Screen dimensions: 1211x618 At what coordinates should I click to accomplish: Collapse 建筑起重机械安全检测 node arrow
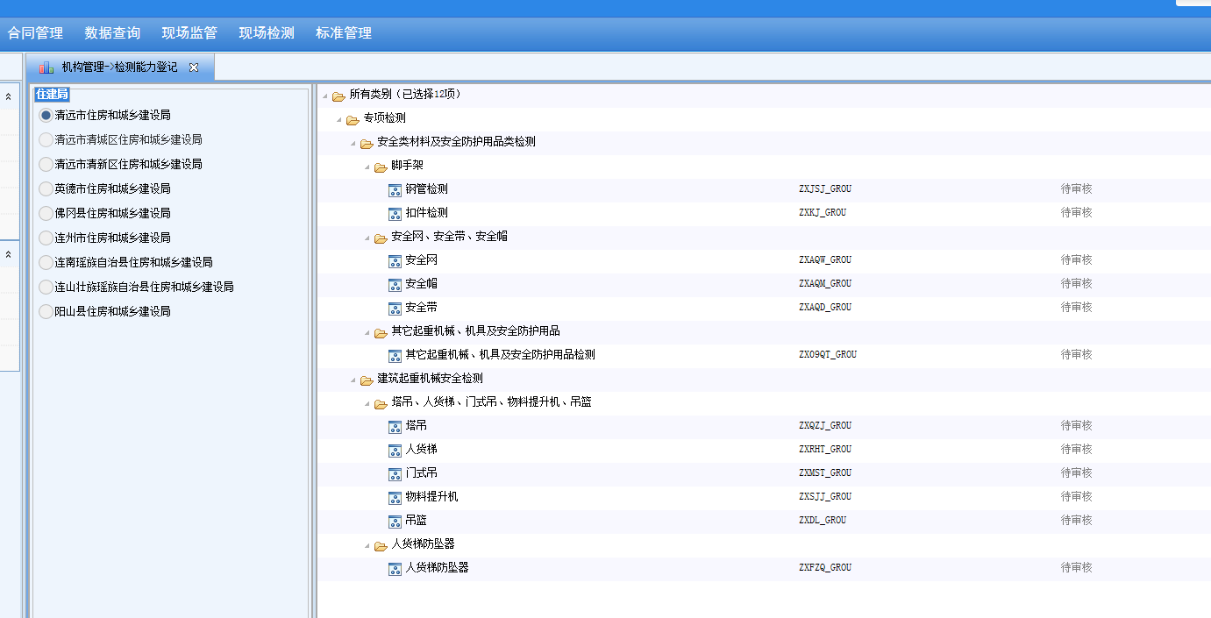(x=353, y=380)
